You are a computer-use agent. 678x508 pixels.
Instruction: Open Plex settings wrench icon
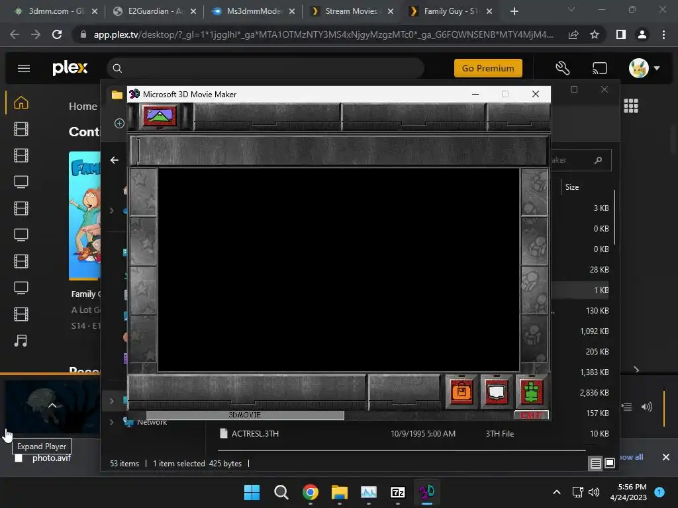click(x=562, y=68)
